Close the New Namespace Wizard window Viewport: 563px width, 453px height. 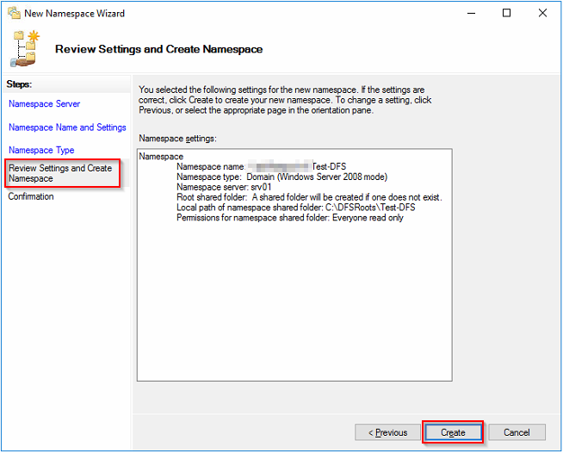543,13
